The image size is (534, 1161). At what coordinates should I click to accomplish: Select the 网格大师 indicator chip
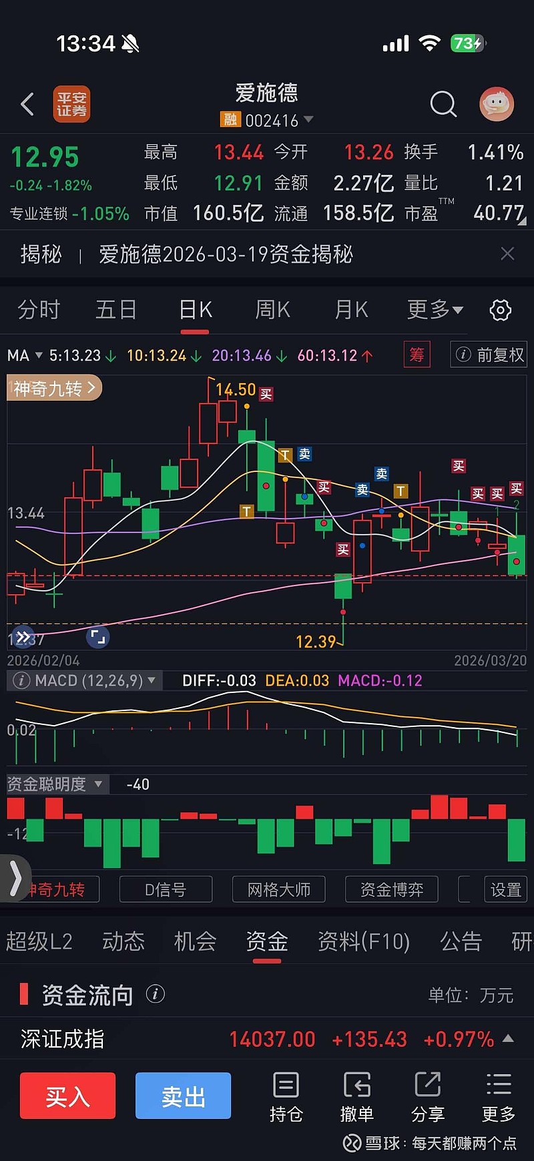pos(279,889)
